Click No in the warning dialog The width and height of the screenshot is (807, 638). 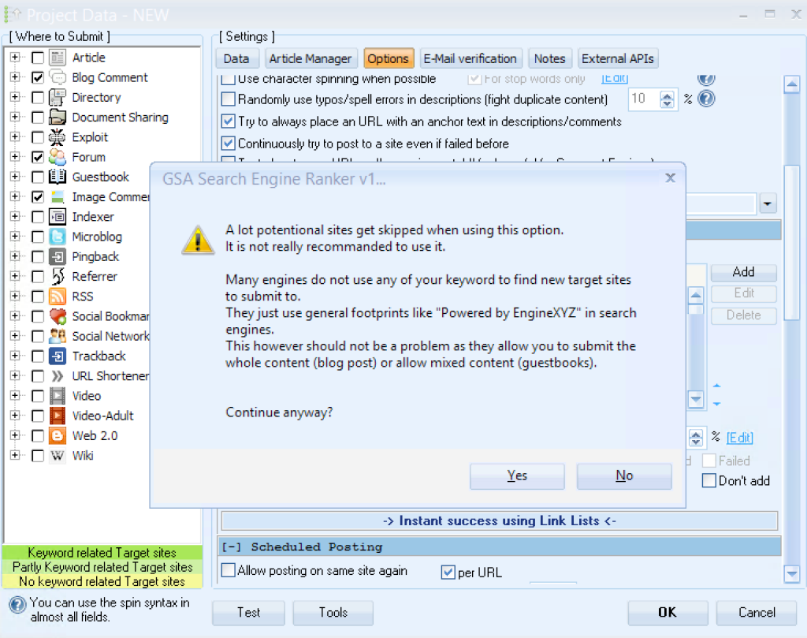(x=624, y=476)
